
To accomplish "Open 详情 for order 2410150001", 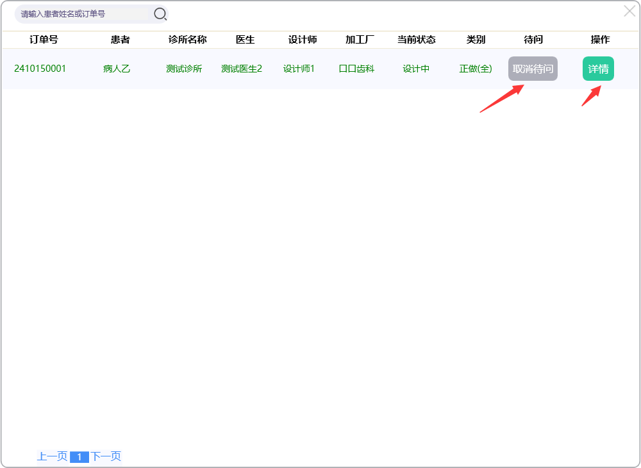I will pos(598,69).
